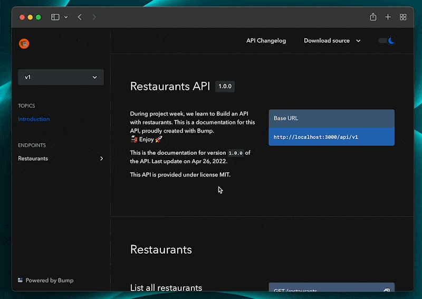Screen dimensions: 422x299
Task: Open the Share icon in the toolbar
Action: [x=373, y=17]
